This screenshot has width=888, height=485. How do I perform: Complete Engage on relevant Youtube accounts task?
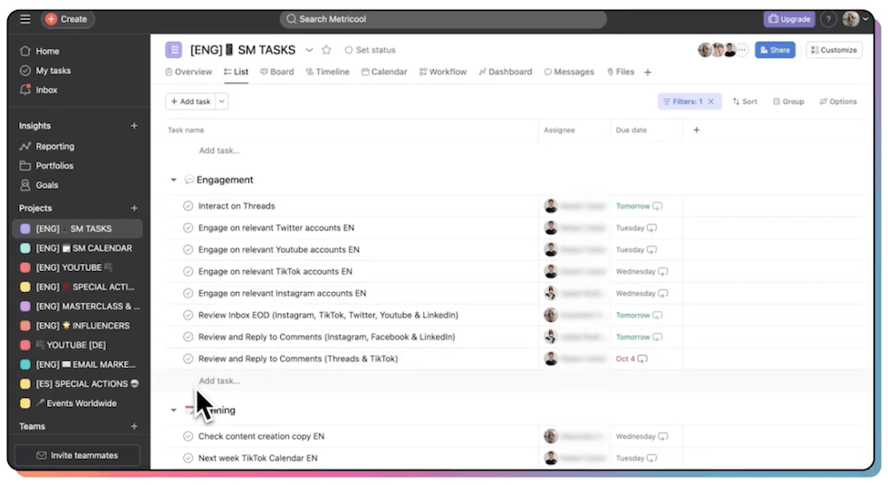188,249
